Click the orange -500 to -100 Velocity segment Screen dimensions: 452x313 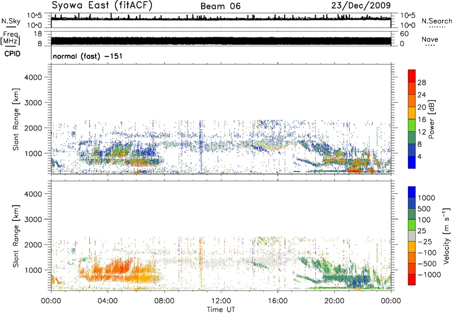[412, 258]
